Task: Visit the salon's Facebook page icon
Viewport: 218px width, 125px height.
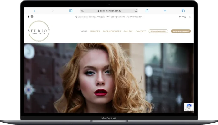Action: [29, 17]
